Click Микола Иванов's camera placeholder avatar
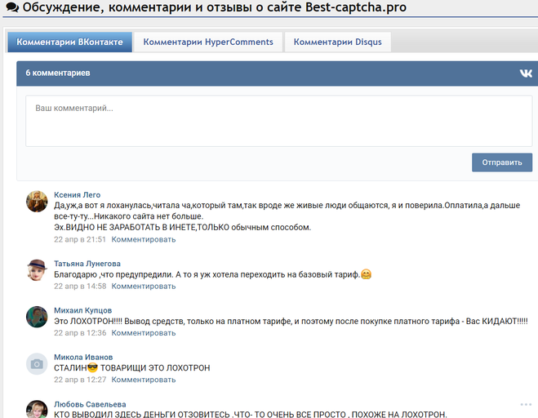 pyautogui.click(x=36, y=364)
